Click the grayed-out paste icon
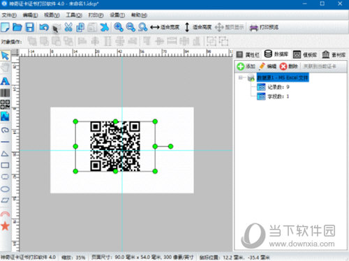Image resolution: width=349 pixels, height=261 pixels. [92, 27]
